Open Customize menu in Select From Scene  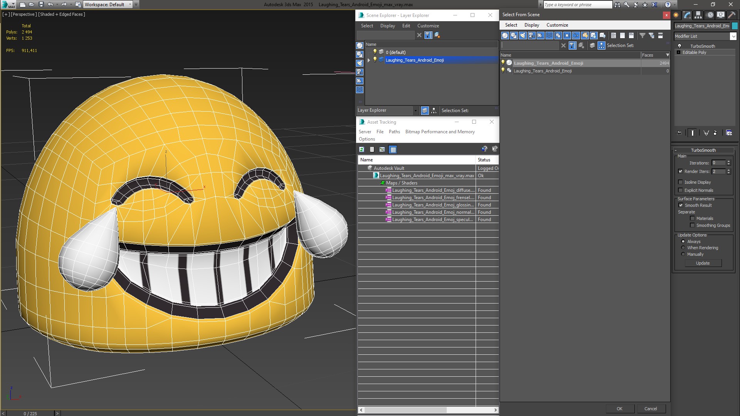pyautogui.click(x=557, y=25)
